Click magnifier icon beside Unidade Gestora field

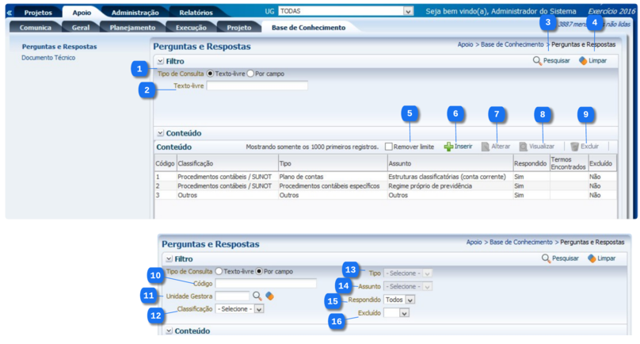pyautogui.click(x=257, y=296)
